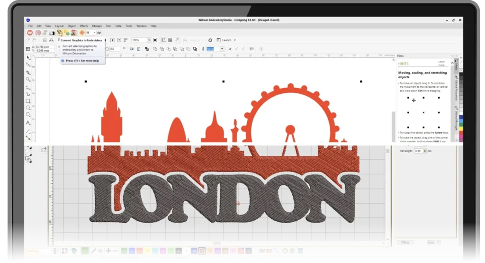The image size is (485, 263).
Task: Click the Options gear icon beside Launch
Action: click(210, 40)
